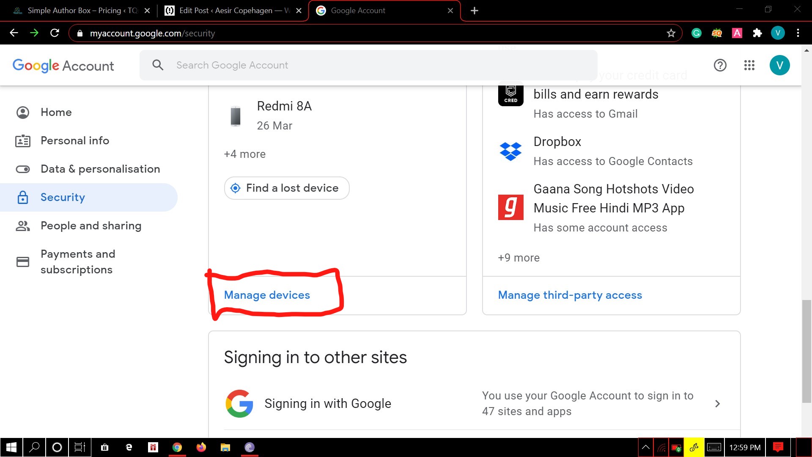Image resolution: width=812 pixels, height=457 pixels.
Task: Open the Chrome Extensions puzzle icon
Action: coord(757,33)
